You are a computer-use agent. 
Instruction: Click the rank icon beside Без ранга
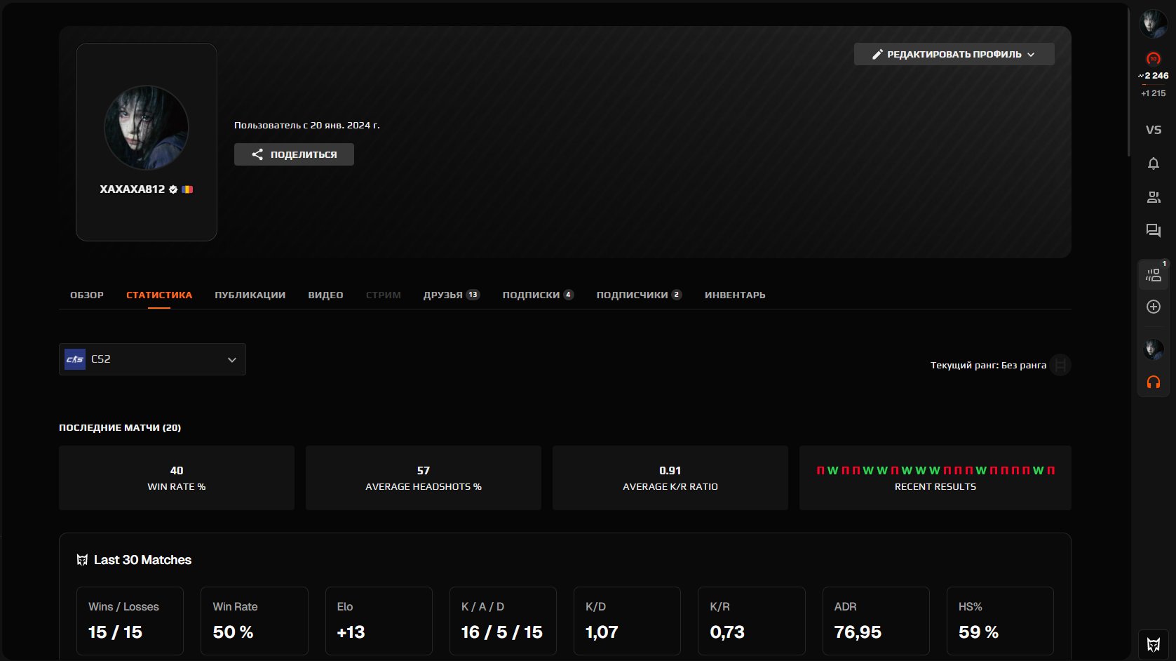pos(1061,365)
